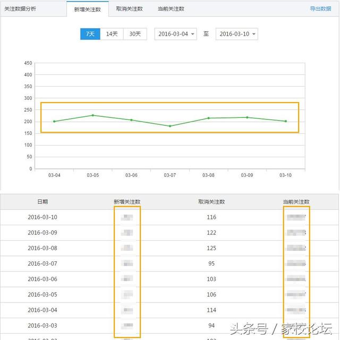
Task: Click the 03-07 lowest data point
Action: point(170,126)
